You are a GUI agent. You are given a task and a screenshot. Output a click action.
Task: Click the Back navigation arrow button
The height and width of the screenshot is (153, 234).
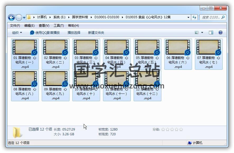click(11, 17)
